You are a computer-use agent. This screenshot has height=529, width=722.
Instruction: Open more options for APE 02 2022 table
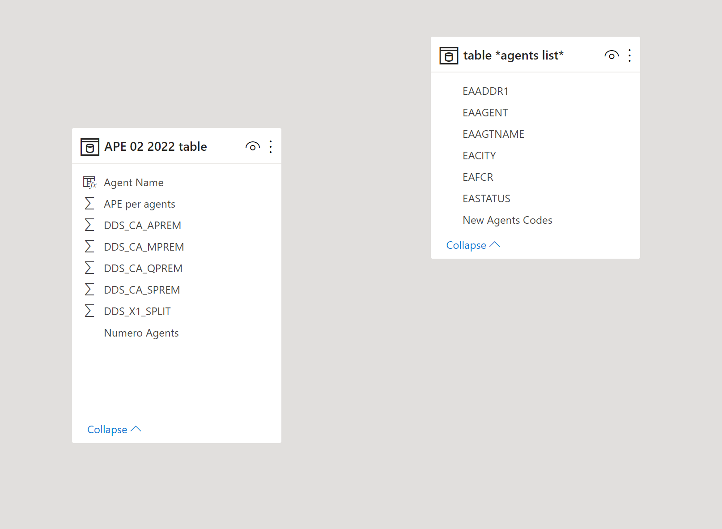(x=271, y=147)
